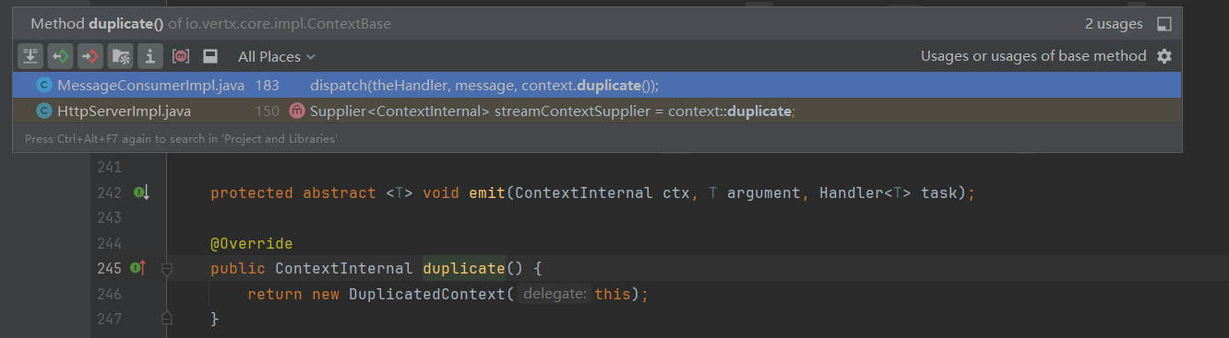The image size is (1229, 338).
Task: Toggle the merge usages from same line button
Action: (30, 56)
